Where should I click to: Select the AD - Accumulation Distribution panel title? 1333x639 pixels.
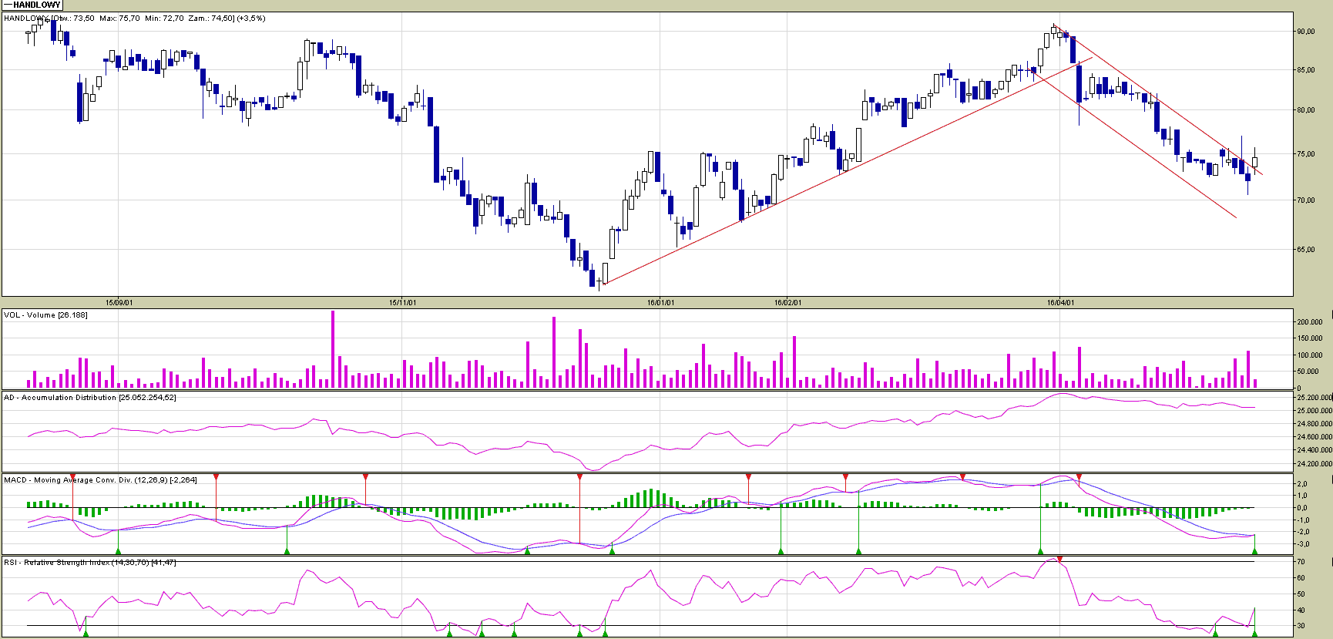(89, 398)
